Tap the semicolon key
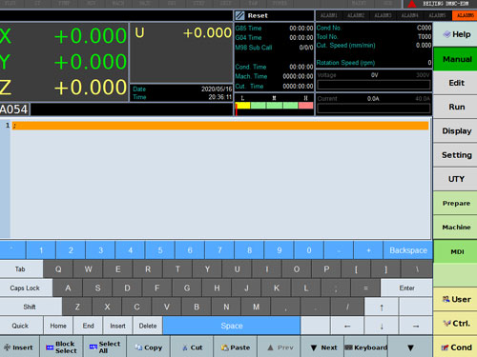477x357 pixels. tap(336, 288)
